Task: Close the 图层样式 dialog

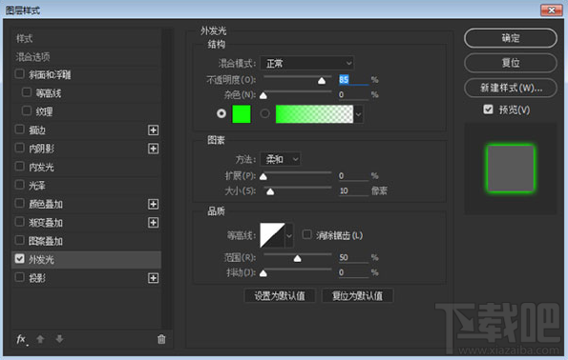Action: click(552, 10)
